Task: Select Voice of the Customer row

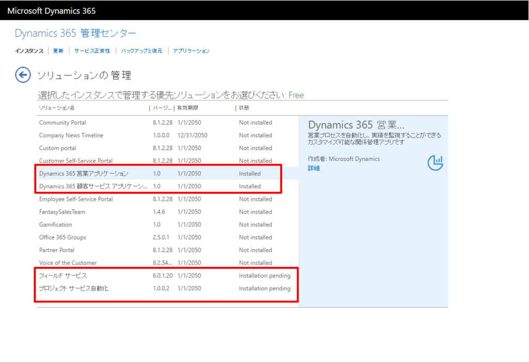Action: tap(167, 263)
